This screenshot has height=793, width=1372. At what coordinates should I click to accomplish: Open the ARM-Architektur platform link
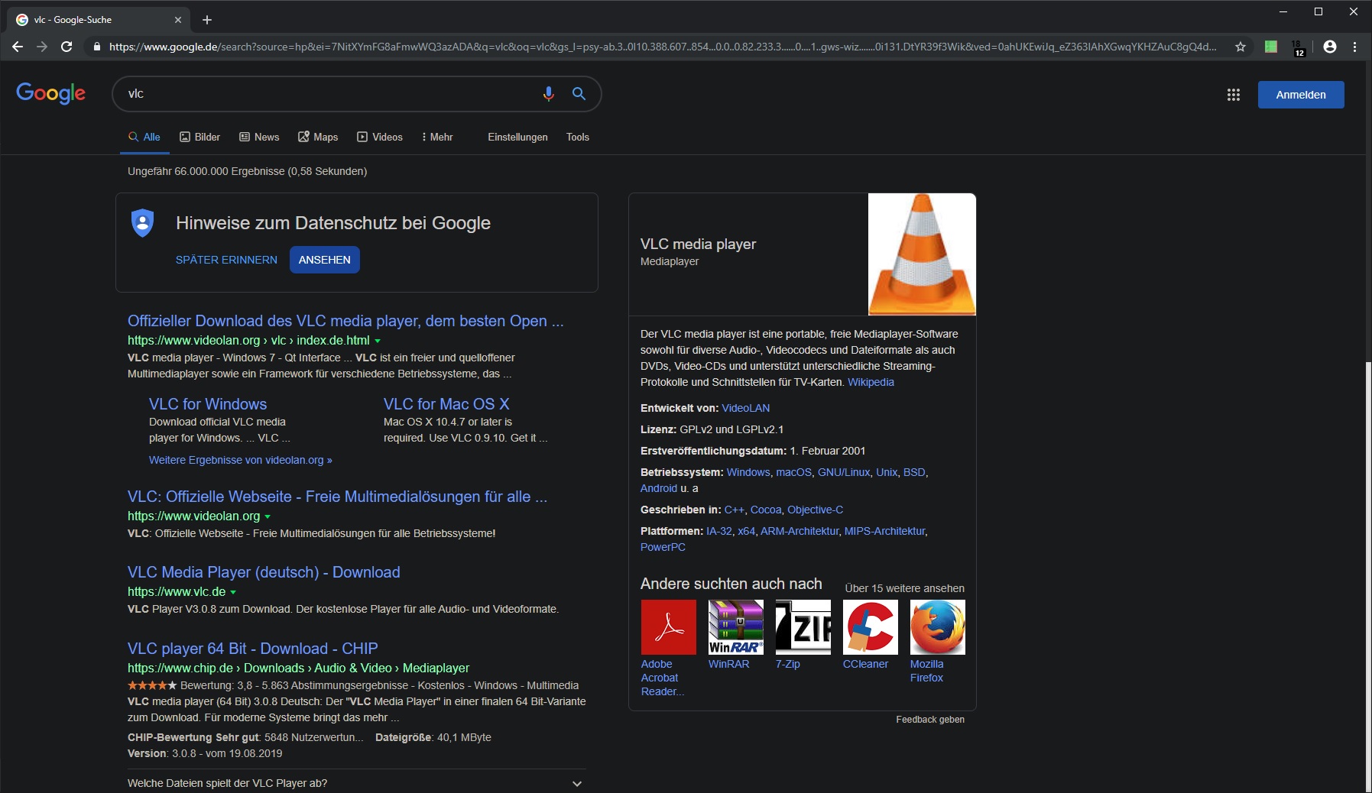[x=800, y=531]
